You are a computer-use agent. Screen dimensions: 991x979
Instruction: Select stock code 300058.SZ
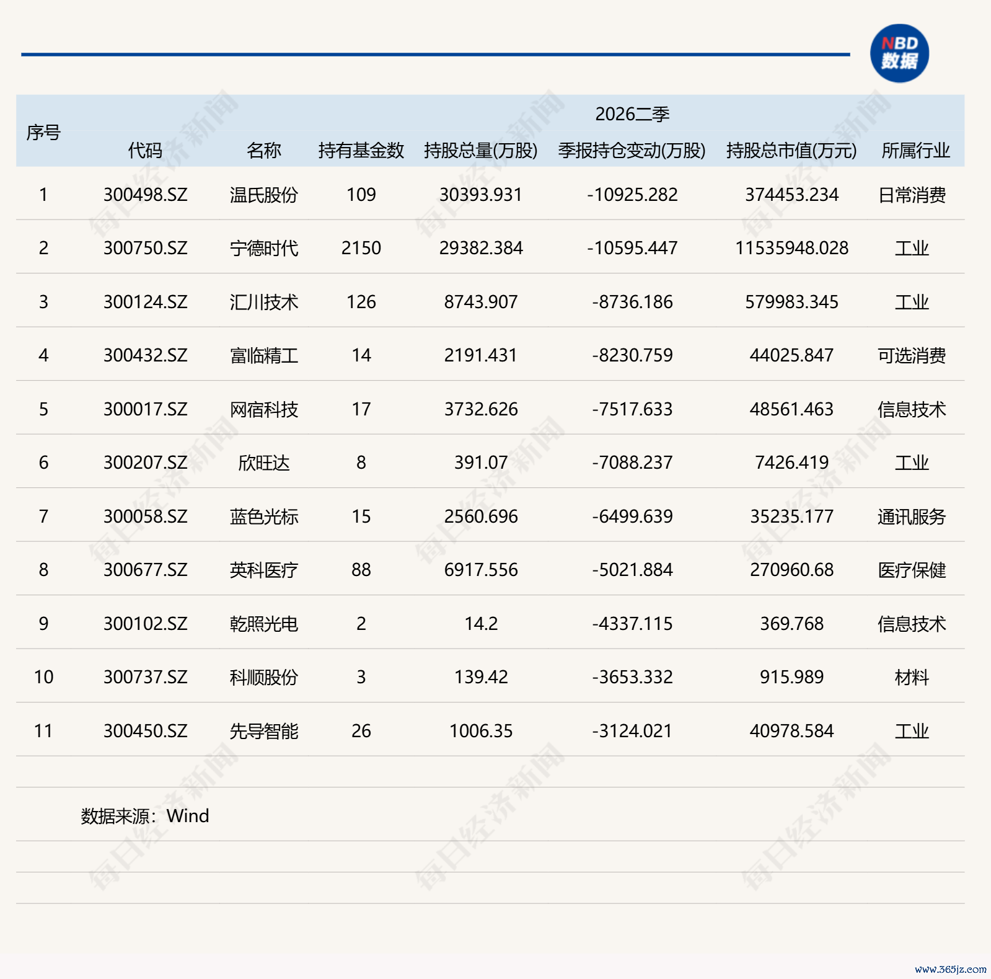[145, 516]
